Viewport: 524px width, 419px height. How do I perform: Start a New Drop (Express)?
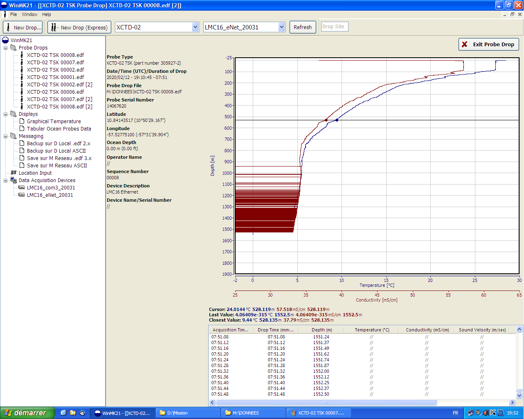click(79, 27)
